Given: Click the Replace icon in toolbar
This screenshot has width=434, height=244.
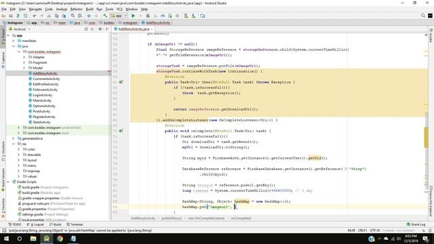Looking at the screenshot, I should [x=80, y=16].
